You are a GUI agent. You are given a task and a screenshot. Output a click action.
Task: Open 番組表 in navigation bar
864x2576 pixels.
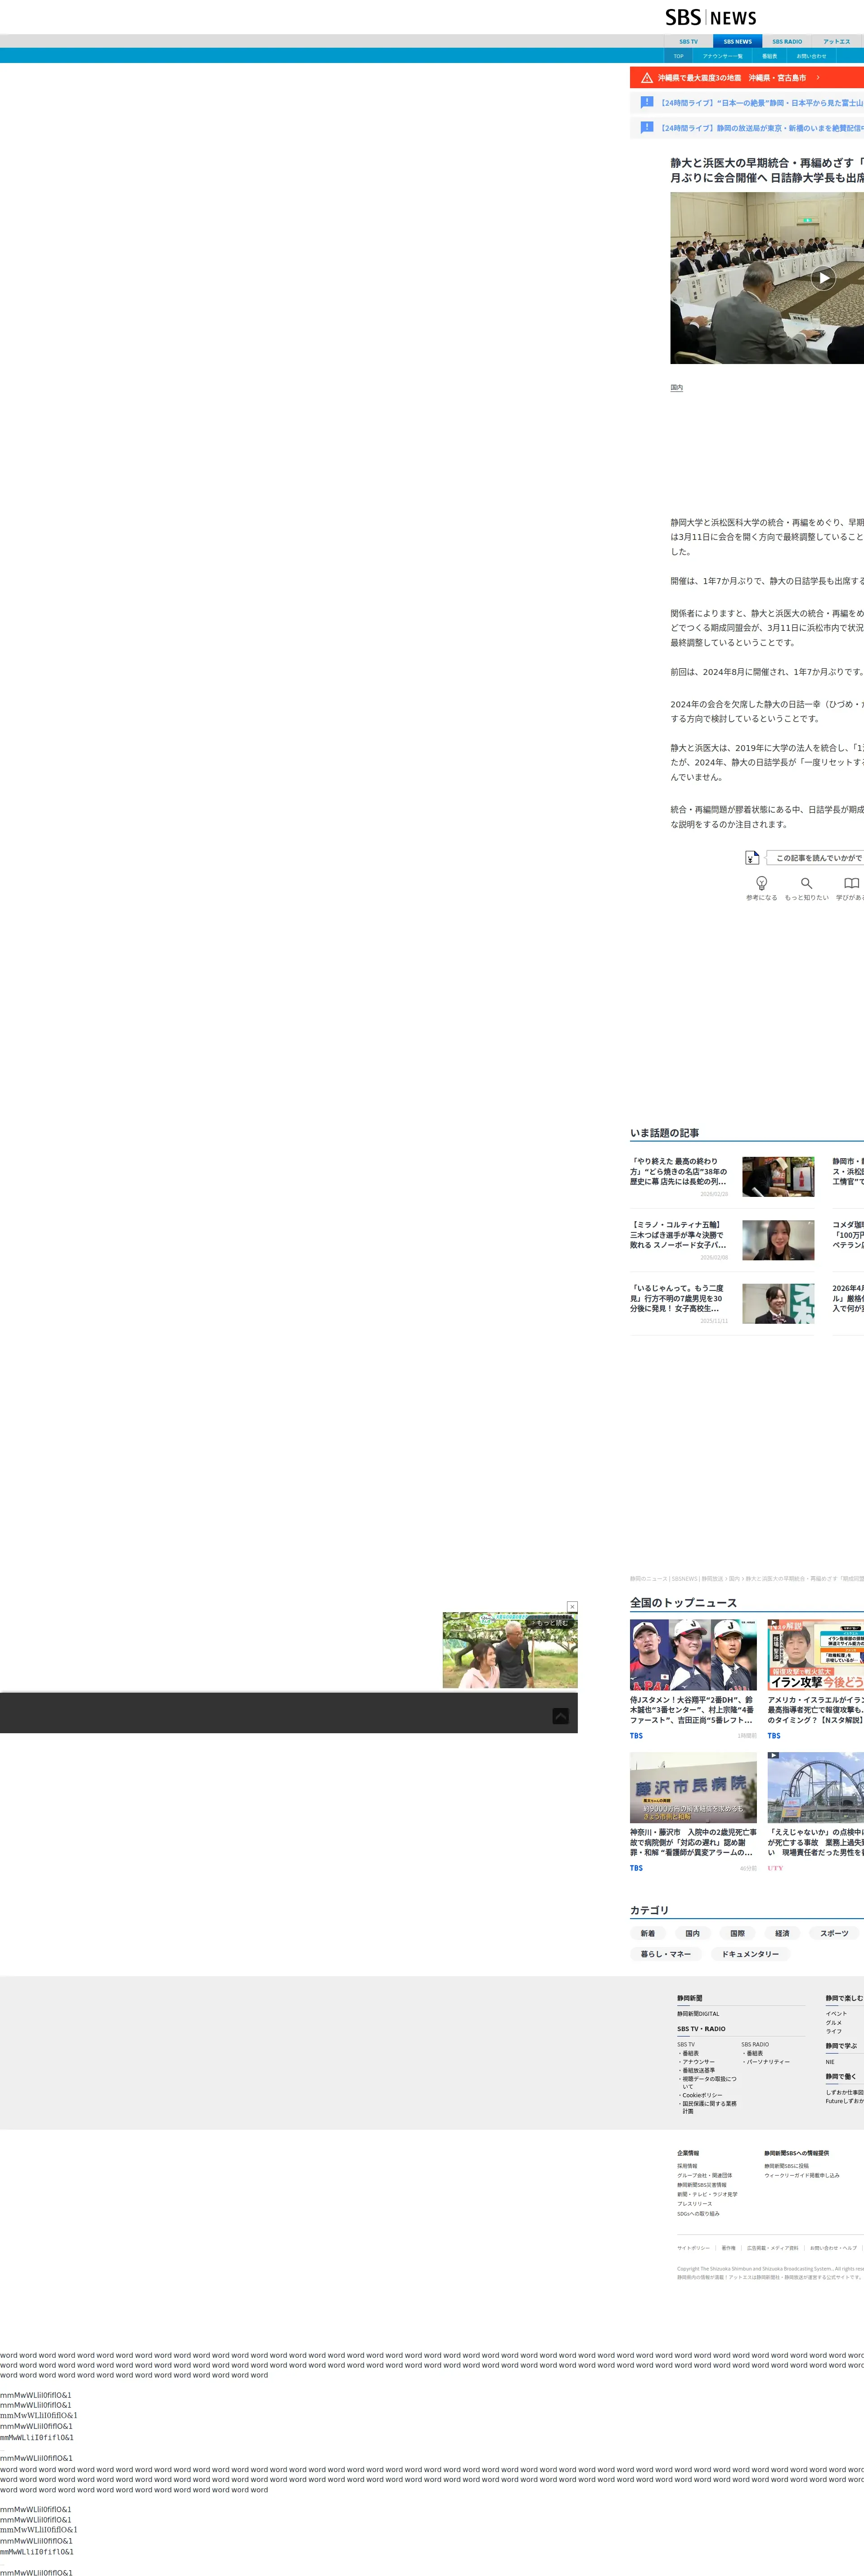(x=769, y=56)
